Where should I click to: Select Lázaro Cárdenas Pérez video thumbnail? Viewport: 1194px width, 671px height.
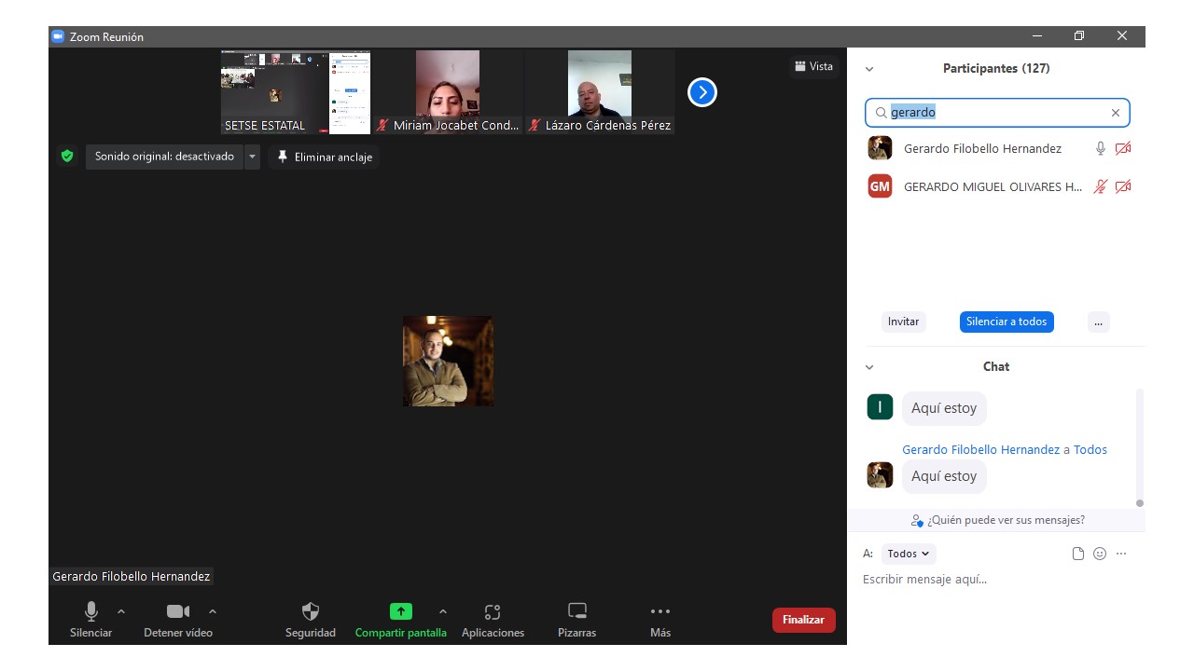pos(600,92)
